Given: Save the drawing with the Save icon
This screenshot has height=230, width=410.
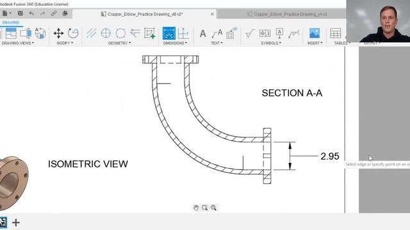Looking at the screenshot, I should (x=20, y=13).
